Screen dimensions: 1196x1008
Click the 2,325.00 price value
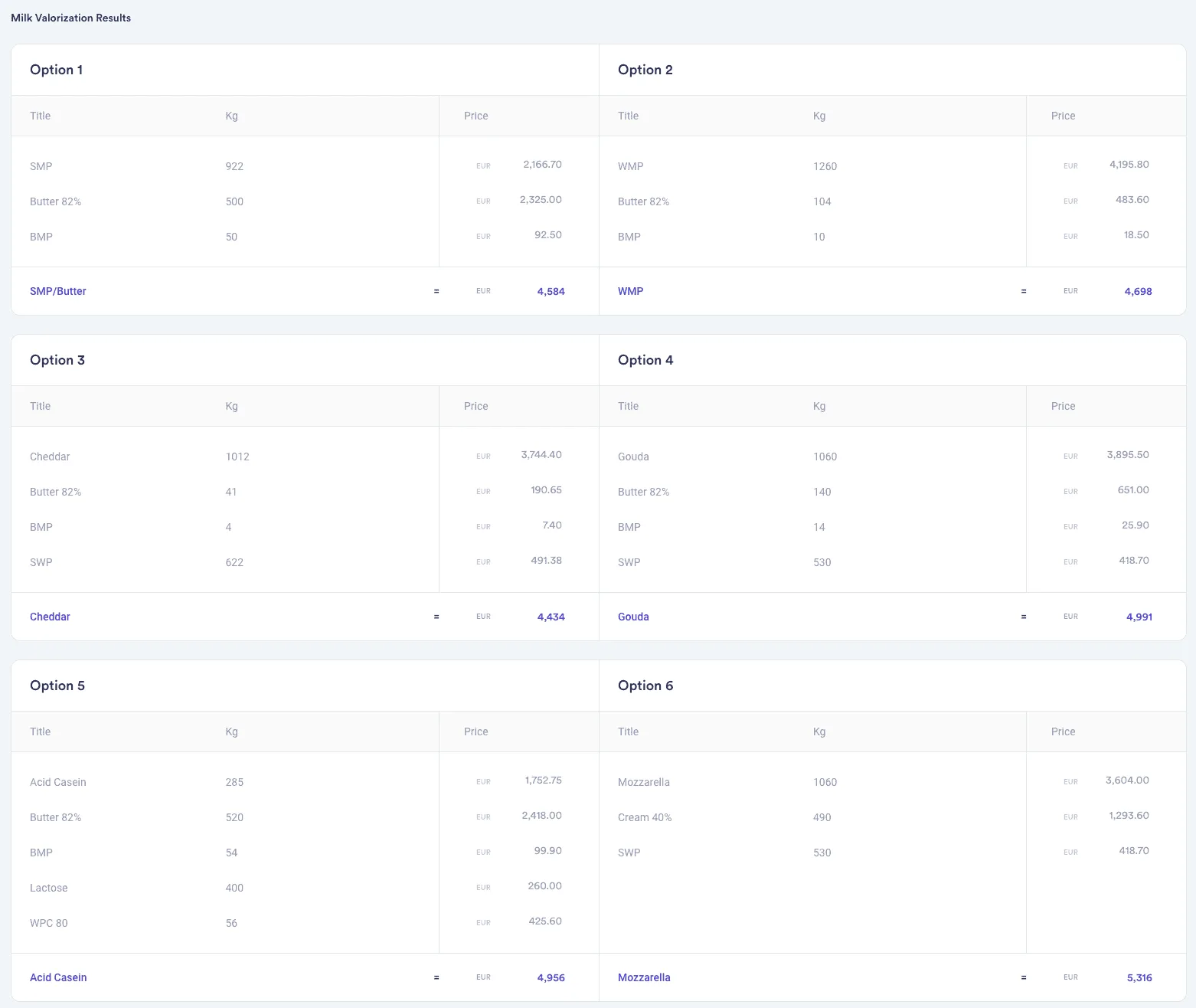[x=541, y=200]
